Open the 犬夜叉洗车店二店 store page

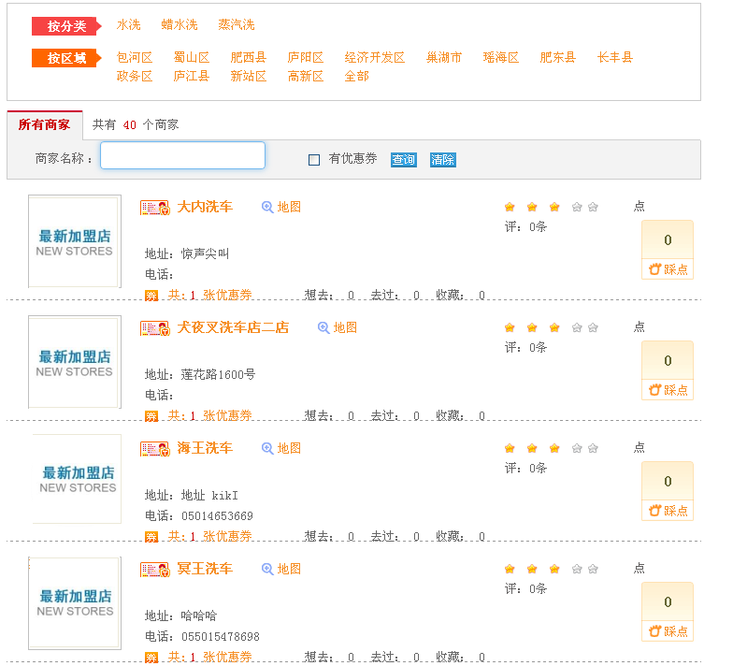233,327
